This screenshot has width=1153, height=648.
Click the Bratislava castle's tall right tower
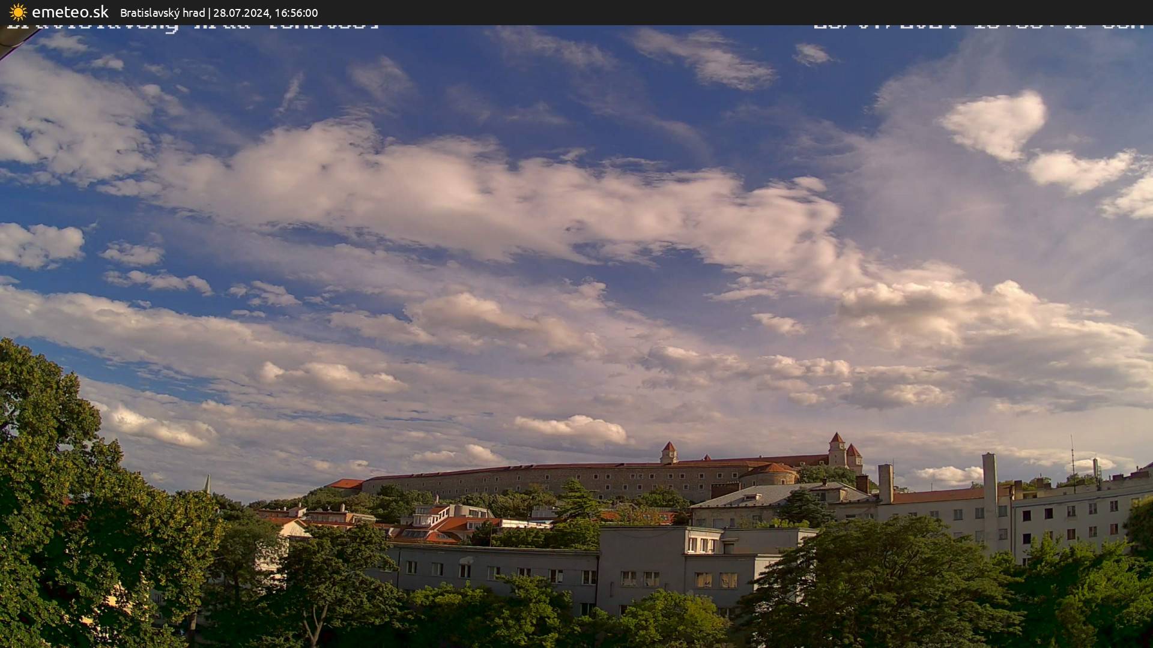[x=837, y=450]
